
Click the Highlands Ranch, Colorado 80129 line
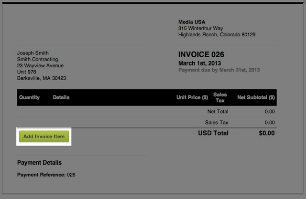tap(217, 35)
